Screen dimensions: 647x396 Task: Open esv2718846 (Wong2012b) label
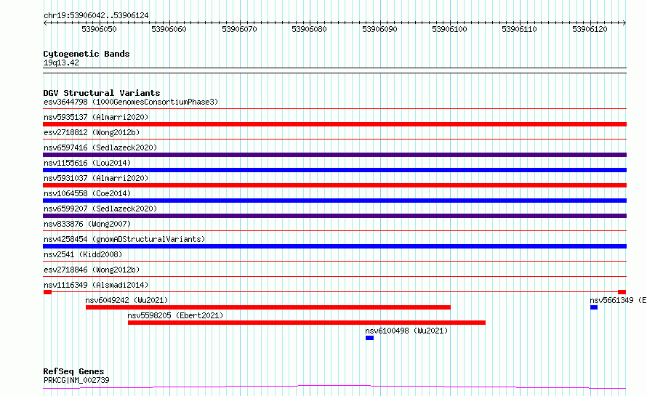coord(92,270)
